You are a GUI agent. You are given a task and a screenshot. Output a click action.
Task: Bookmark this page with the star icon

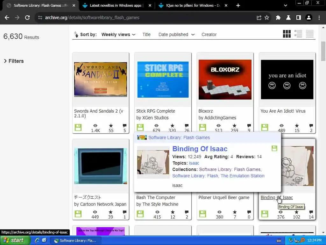(x=267, y=18)
